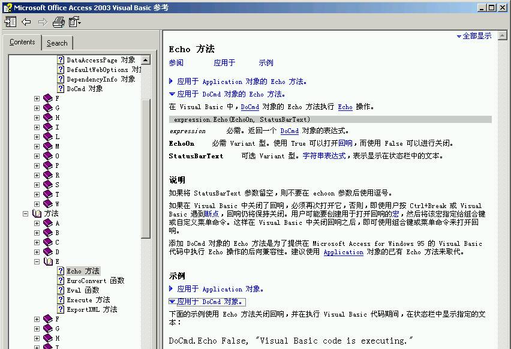The image size is (511, 349).
Task: Click the purple book icon for M
Action: point(48,146)
